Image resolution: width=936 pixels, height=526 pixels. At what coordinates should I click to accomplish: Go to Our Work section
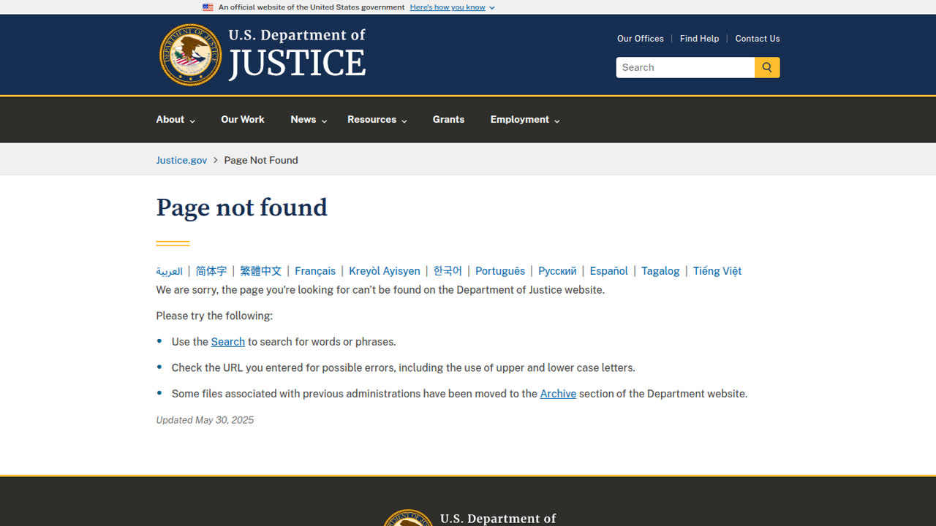tap(243, 120)
